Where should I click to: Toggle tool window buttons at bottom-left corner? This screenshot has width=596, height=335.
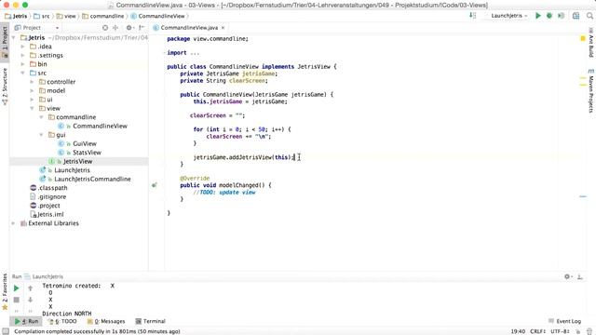click(6, 331)
